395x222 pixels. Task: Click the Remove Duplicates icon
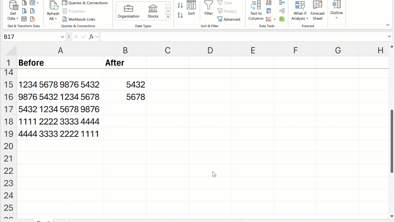point(269,11)
